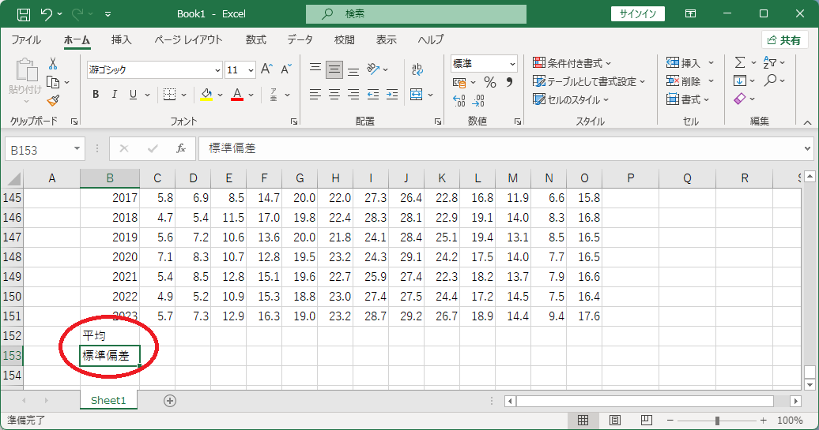Screen dimensions: 819x430
Task: Save the workbook with the floppy icon
Action: pyautogui.click(x=24, y=14)
